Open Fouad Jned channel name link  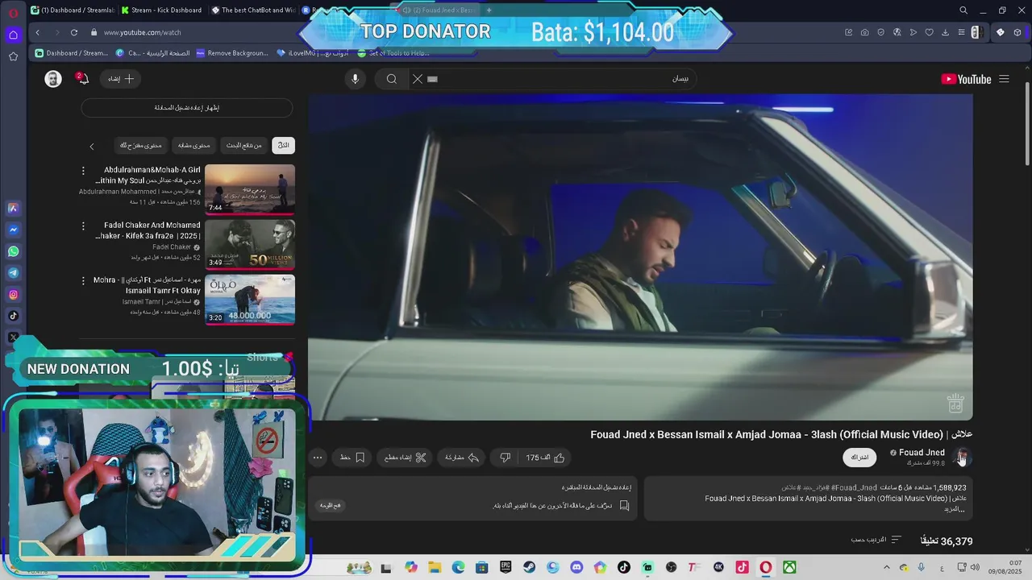[922, 453]
